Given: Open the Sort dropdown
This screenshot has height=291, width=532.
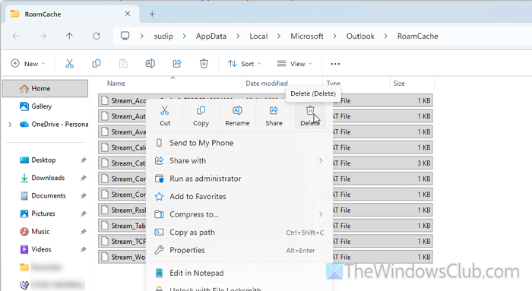Looking at the screenshot, I should click(x=244, y=64).
